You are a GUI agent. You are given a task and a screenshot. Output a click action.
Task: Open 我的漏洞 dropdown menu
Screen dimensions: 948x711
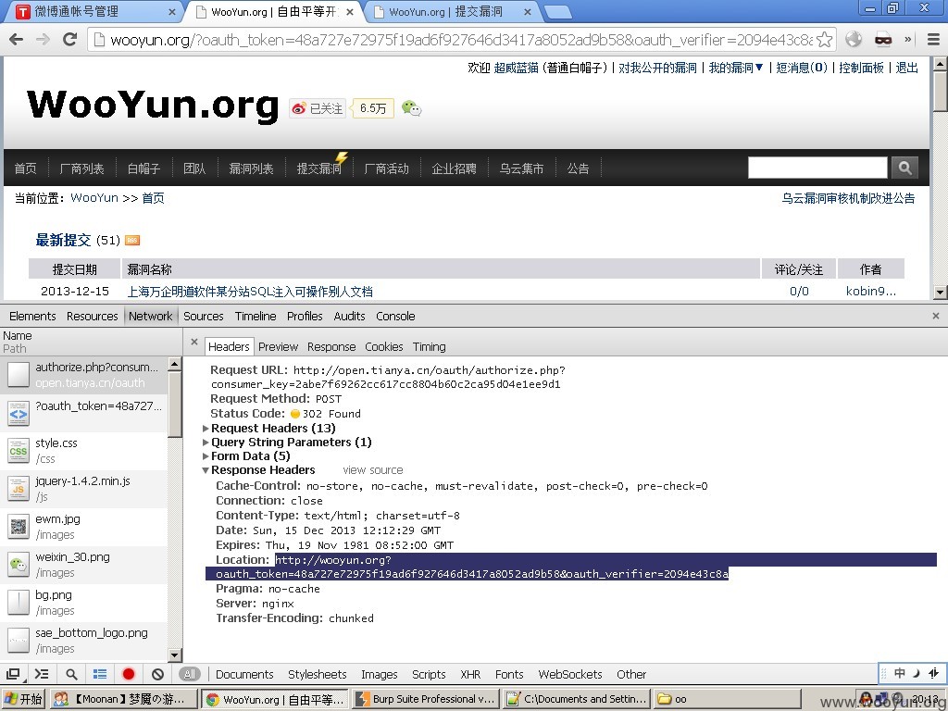(x=736, y=68)
